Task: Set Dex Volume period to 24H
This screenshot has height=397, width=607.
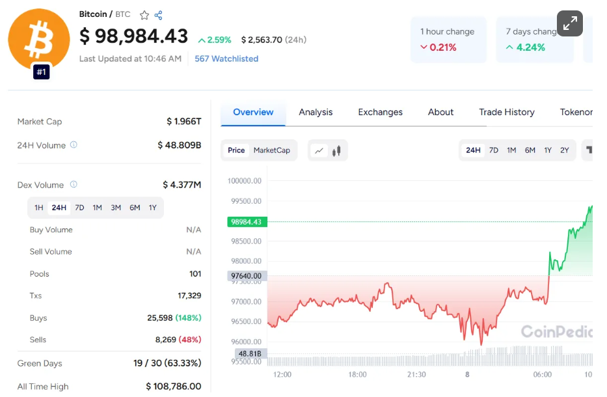Action: tap(59, 208)
